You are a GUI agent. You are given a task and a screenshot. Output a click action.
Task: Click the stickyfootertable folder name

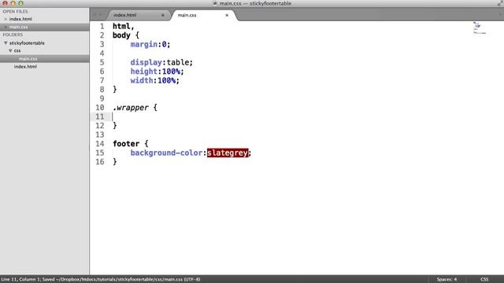[x=27, y=42]
